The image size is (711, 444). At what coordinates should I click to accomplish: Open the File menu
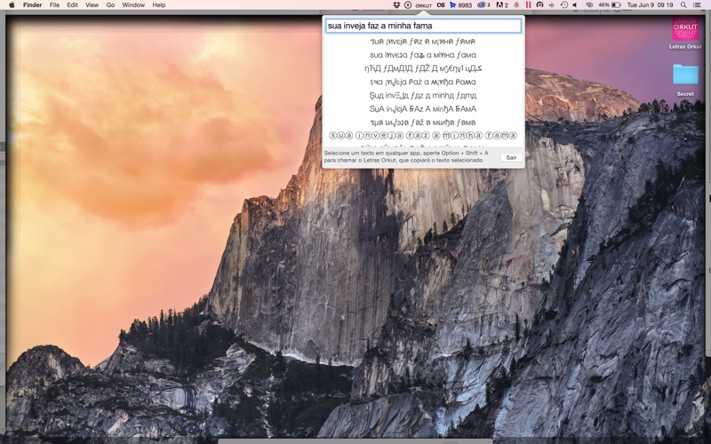coord(54,5)
